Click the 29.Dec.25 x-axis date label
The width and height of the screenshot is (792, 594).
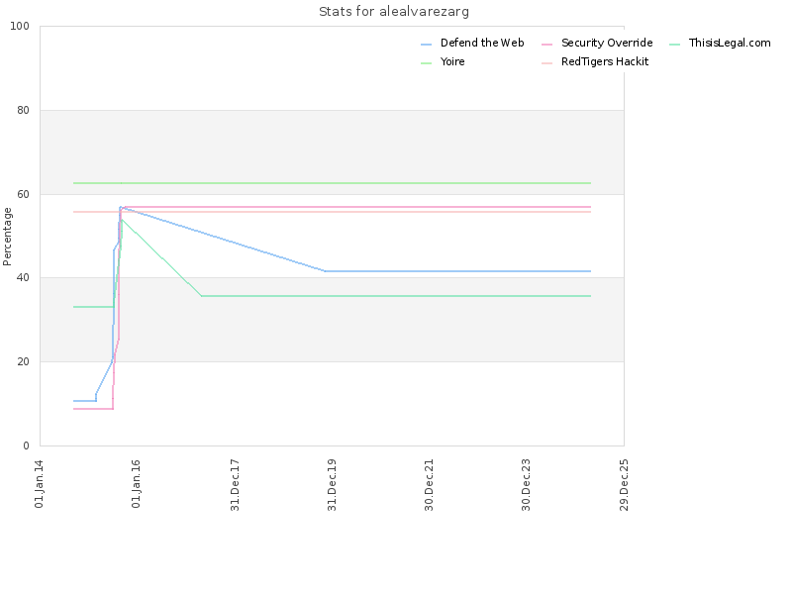(x=624, y=484)
